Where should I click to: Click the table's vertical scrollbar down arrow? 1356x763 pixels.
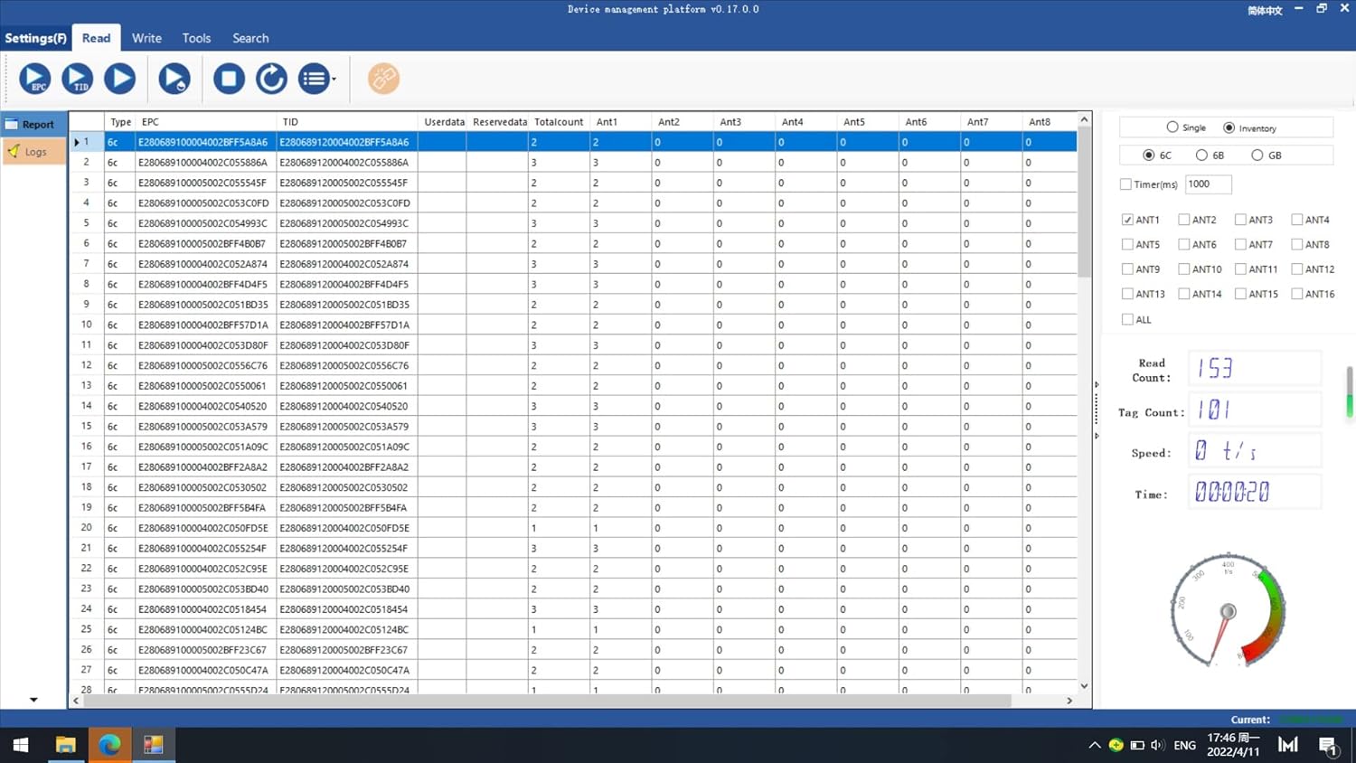point(1084,686)
